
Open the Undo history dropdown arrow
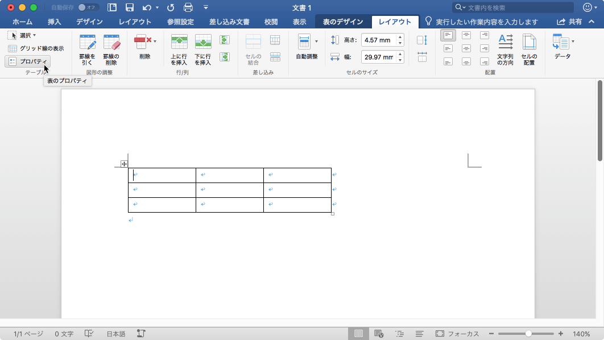click(x=157, y=7)
